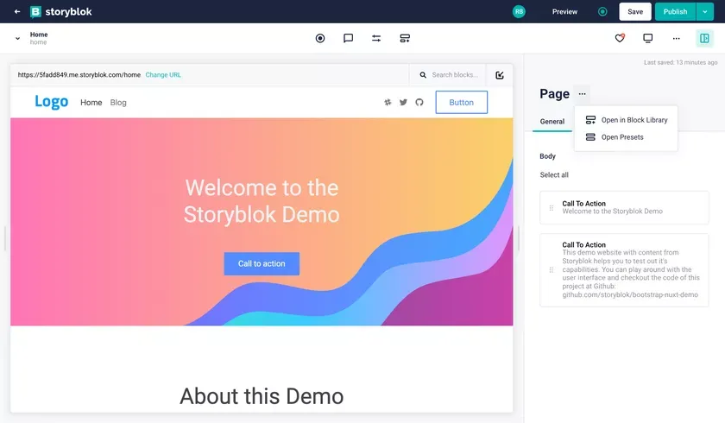The width and height of the screenshot is (725, 423).
Task: Select Open in Block Library
Action: click(626, 120)
